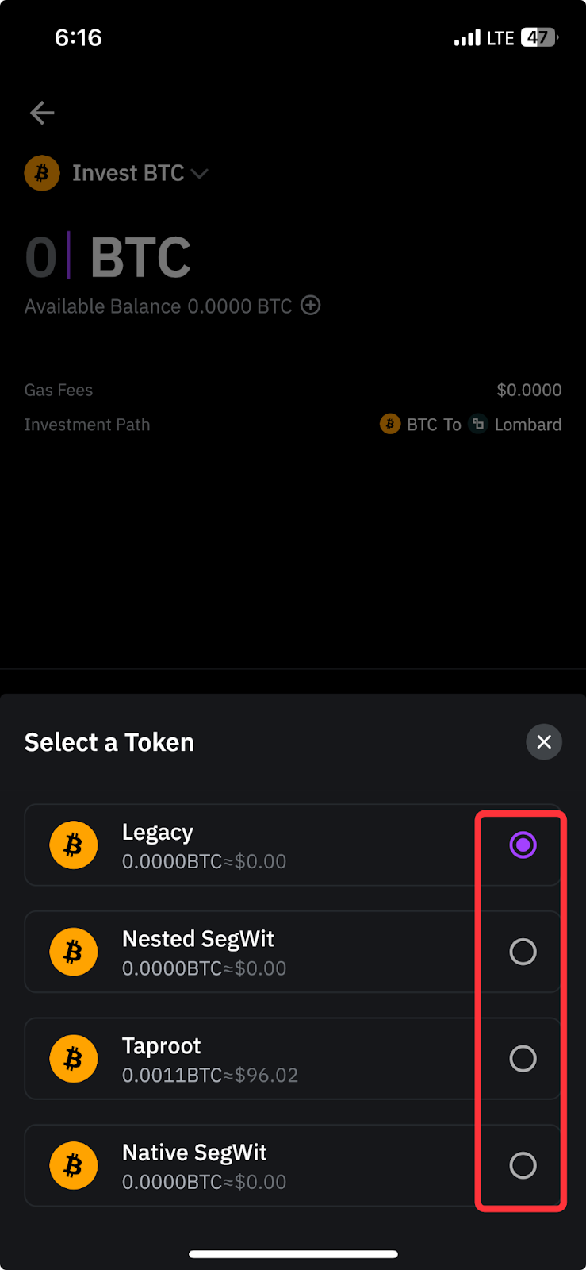This screenshot has height=1270, width=586.
Task: Select the Nested SegWit radio button
Action: 523,952
